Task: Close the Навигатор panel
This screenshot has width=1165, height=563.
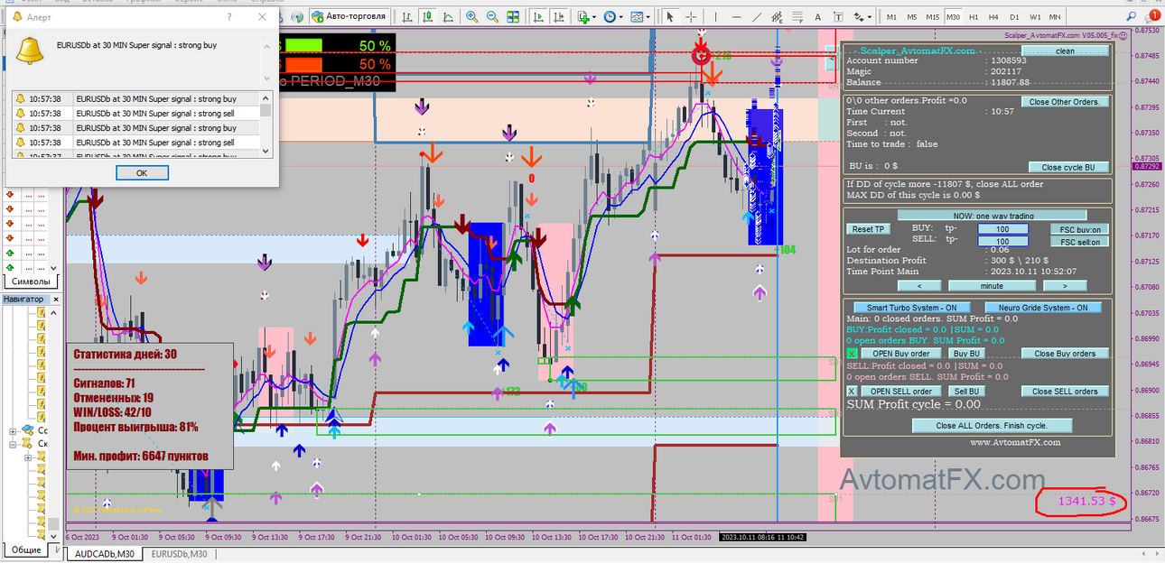Action: (54, 299)
